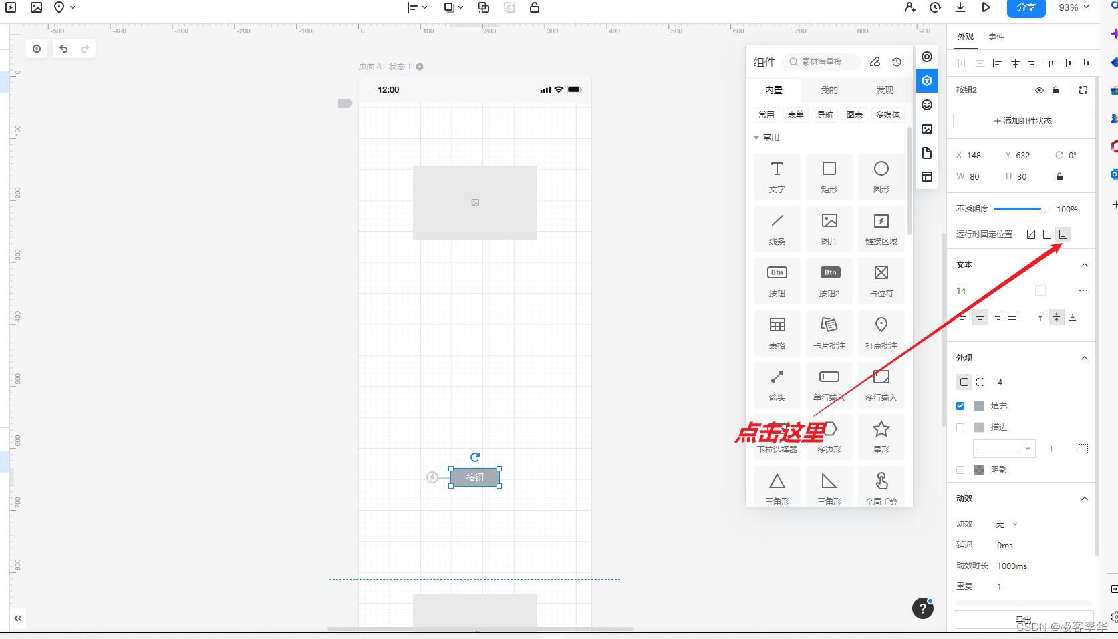Filter components by 导航 category
The image size is (1118, 639).
(825, 115)
